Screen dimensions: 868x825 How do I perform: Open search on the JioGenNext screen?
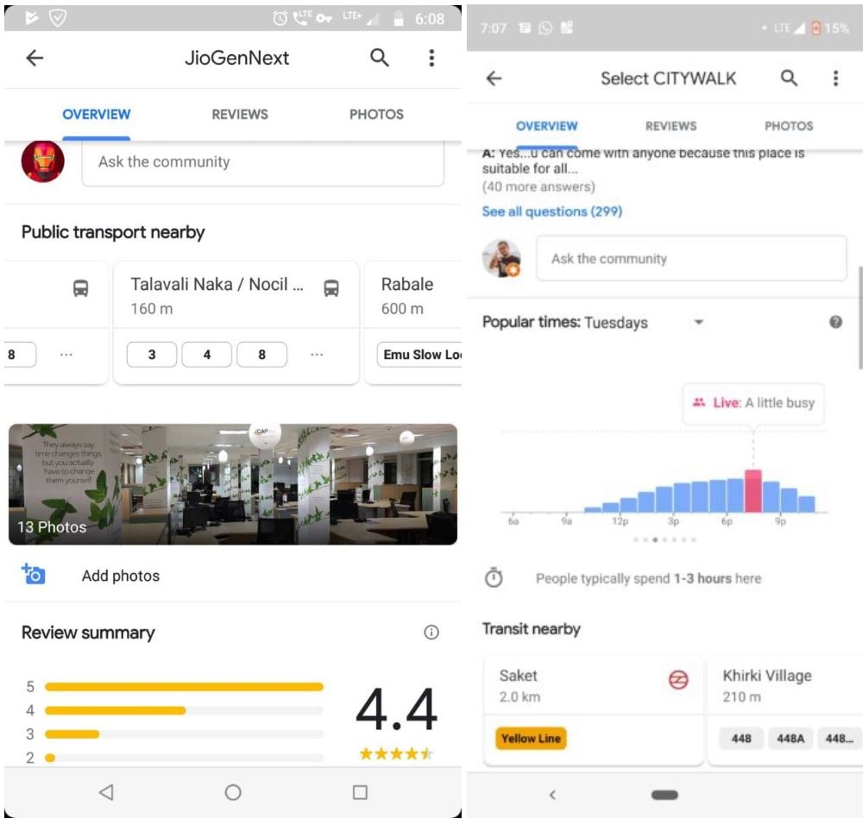coord(379,58)
